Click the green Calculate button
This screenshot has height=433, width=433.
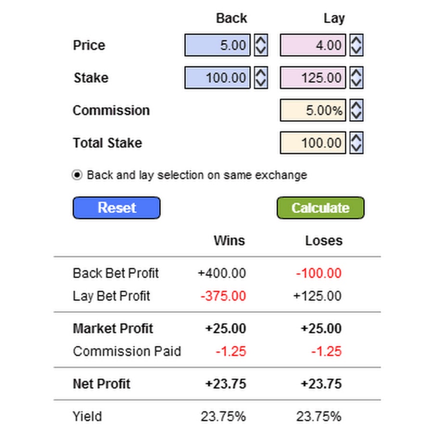tap(320, 208)
